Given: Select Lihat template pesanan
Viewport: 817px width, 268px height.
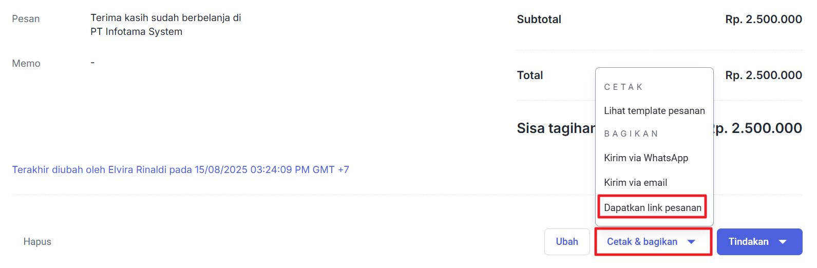Looking at the screenshot, I should [x=654, y=111].
